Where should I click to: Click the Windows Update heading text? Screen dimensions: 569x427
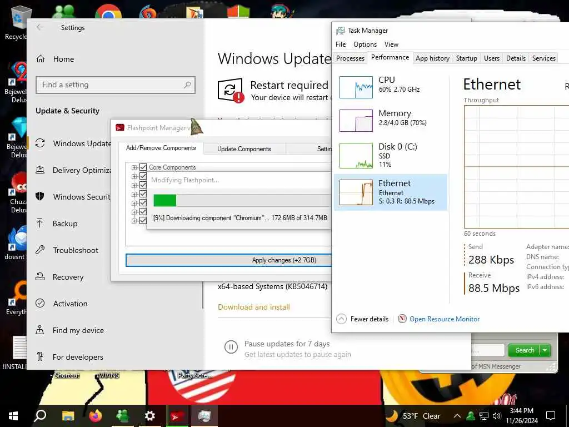[274, 59]
